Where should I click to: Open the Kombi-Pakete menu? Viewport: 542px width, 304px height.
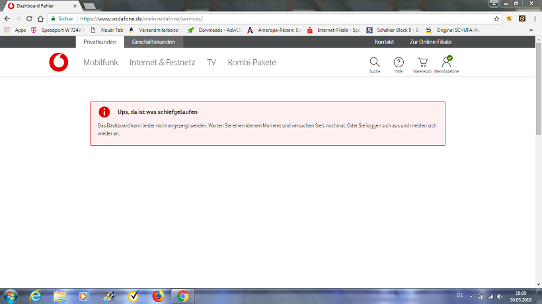pyautogui.click(x=252, y=63)
